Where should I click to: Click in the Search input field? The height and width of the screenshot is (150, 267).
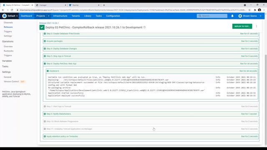click(x=212, y=16)
